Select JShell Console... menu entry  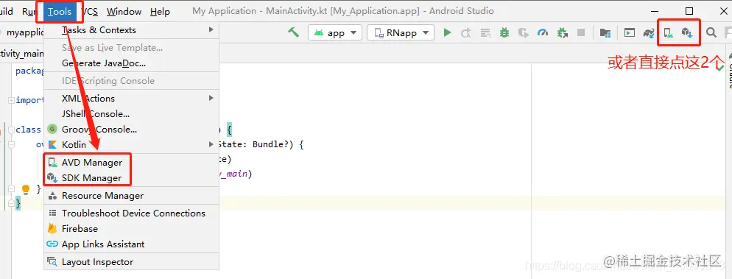132,114
